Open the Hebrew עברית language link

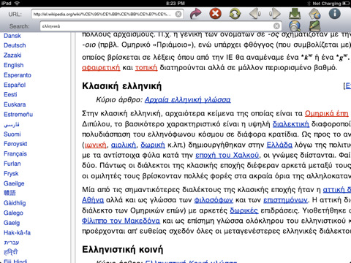pyautogui.click(x=12, y=243)
